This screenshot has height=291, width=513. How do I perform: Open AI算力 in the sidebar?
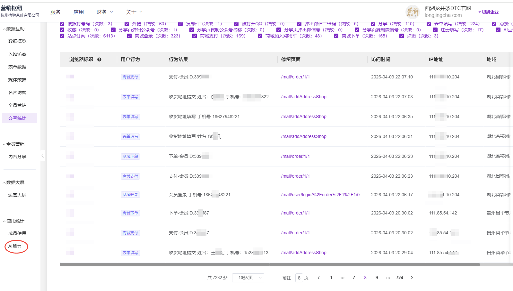point(15,247)
